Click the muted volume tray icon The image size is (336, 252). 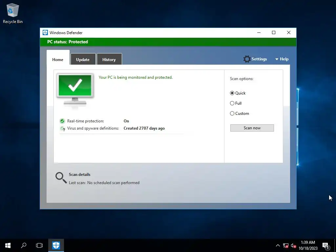click(x=293, y=245)
